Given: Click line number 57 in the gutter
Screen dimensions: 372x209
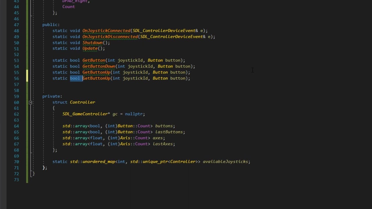Looking at the screenshot, I should [16, 84].
